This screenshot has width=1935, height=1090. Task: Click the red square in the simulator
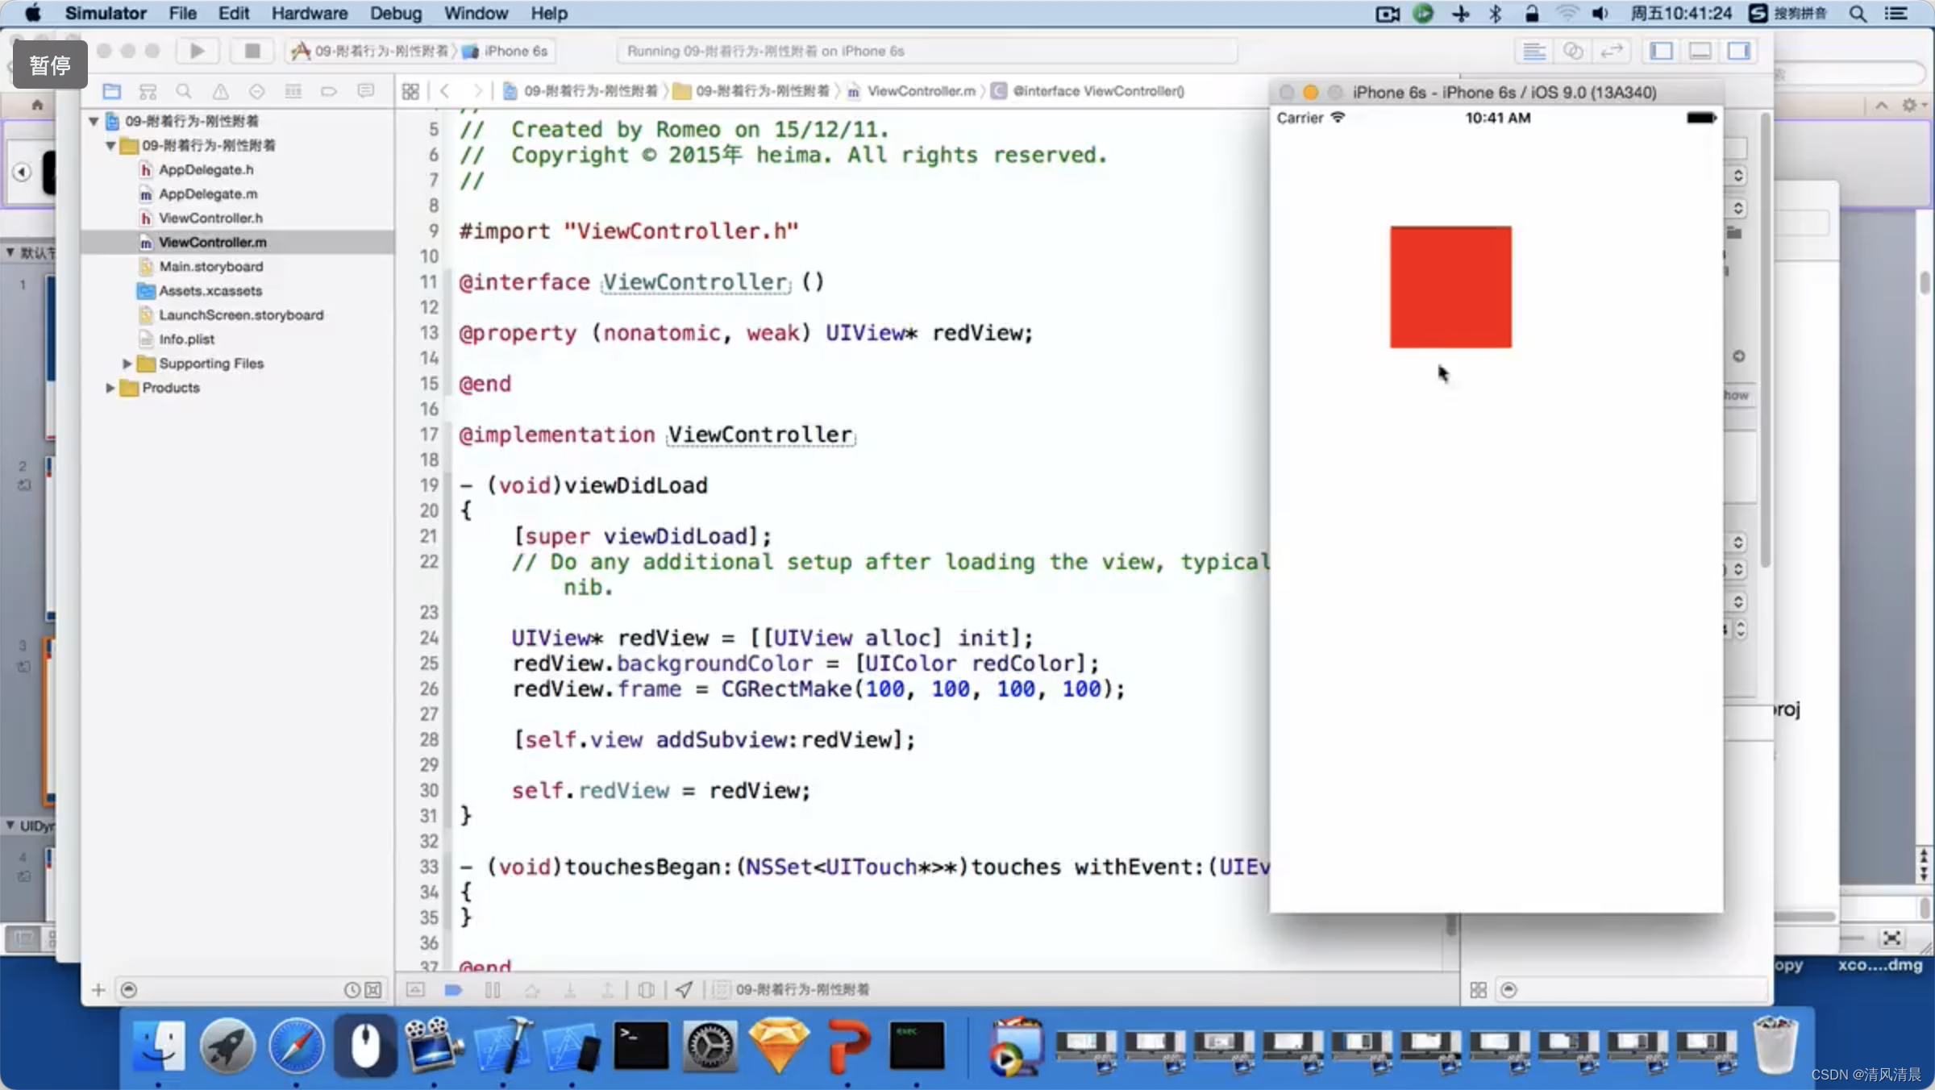(x=1450, y=287)
